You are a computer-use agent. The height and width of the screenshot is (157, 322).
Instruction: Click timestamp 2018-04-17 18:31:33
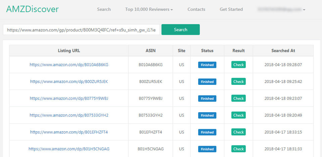pyautogui.click(x=283, y=149)
